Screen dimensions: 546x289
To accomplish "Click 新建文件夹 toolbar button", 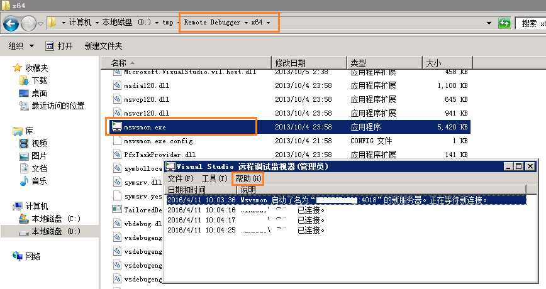I will point(103,46).
